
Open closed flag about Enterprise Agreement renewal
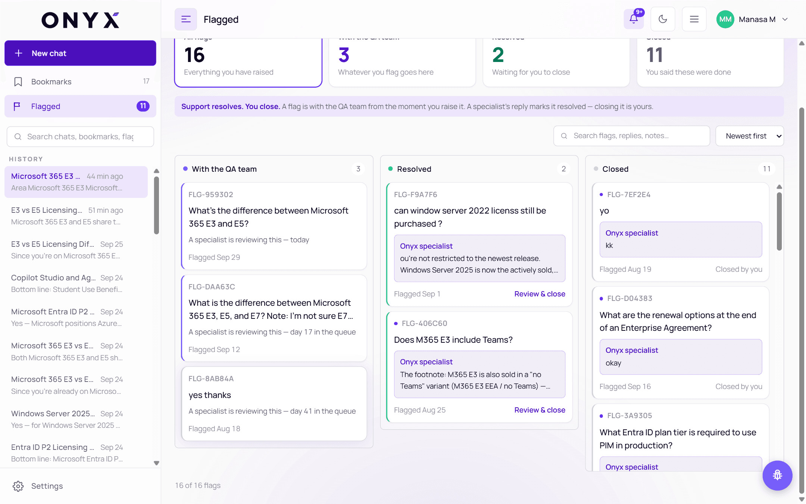point(681,342)
